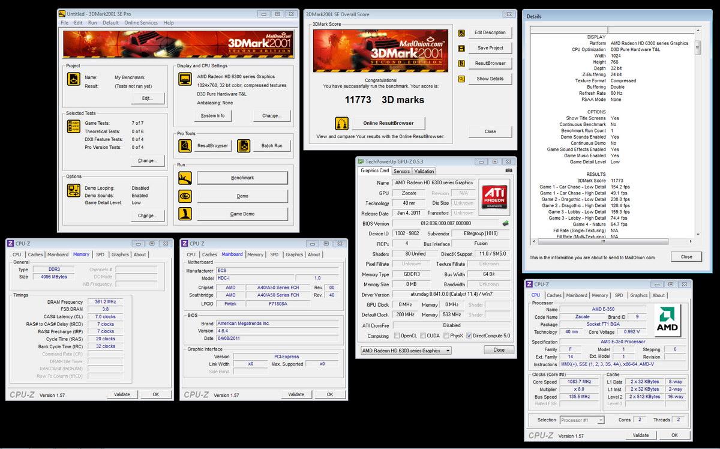Click Validate in the CPU-Z Memory window

tap(122, 394)
